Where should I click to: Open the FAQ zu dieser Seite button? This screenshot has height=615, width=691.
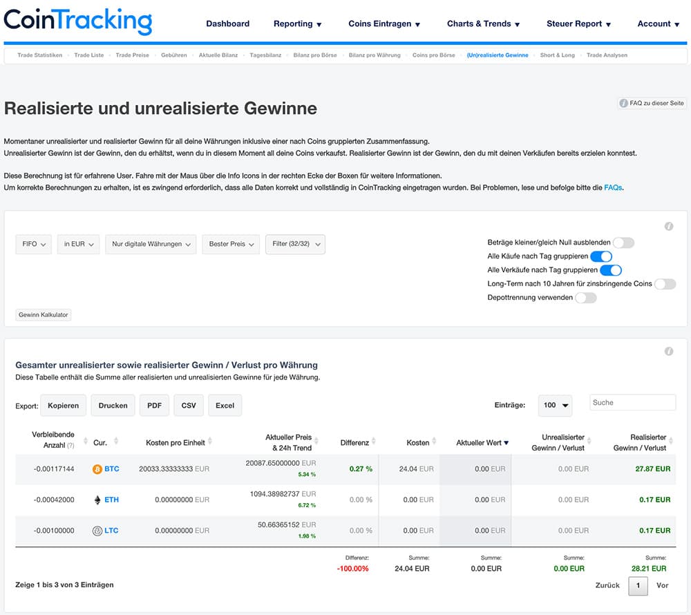coord(652,103)
